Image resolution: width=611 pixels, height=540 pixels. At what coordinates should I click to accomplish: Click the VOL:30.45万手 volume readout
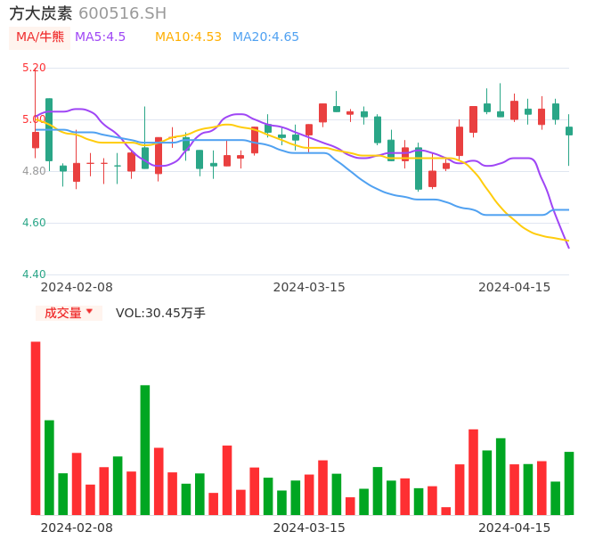(160, 313)
